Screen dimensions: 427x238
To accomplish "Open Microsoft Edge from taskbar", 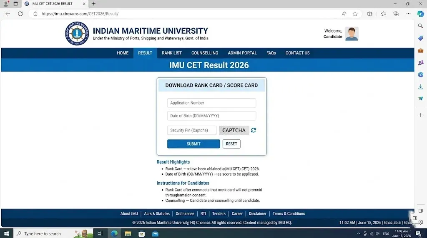I will [x=114, y=234].
